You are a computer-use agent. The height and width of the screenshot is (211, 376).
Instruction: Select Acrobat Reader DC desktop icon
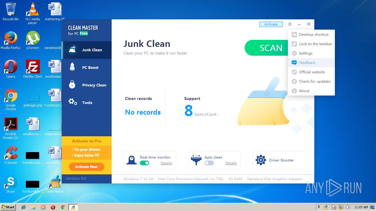(x=11, y=128)
